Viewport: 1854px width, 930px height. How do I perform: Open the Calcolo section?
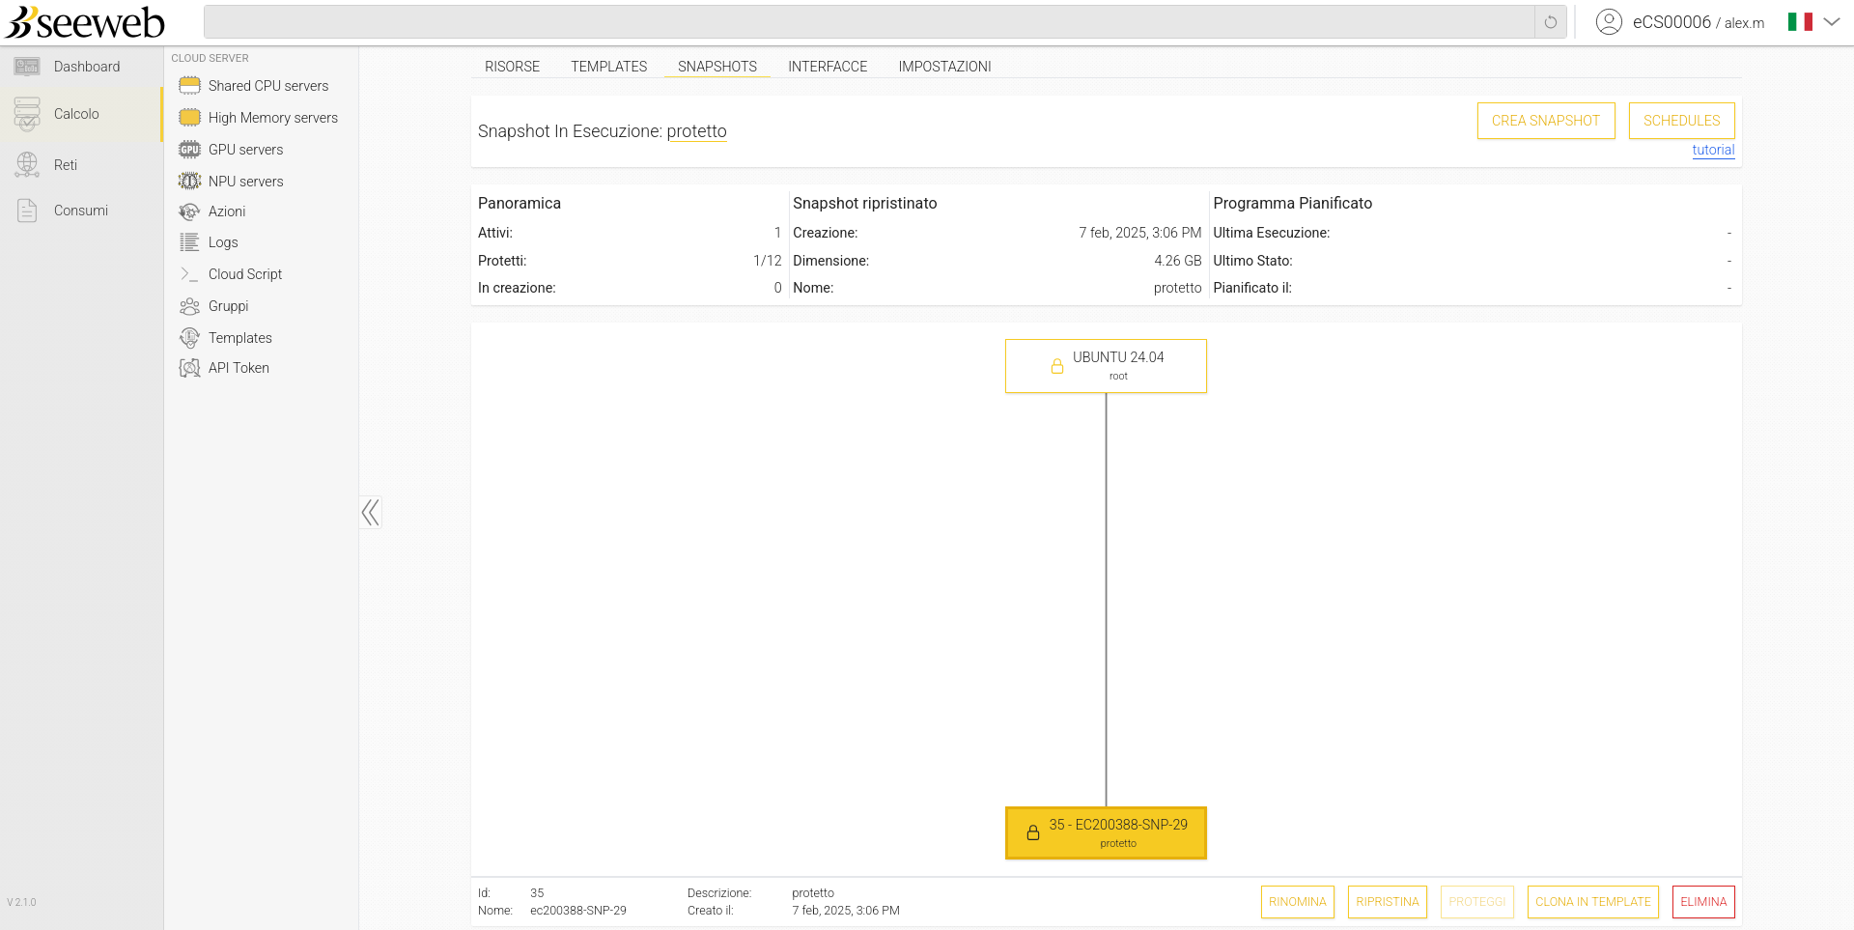(x=76, y=114)
